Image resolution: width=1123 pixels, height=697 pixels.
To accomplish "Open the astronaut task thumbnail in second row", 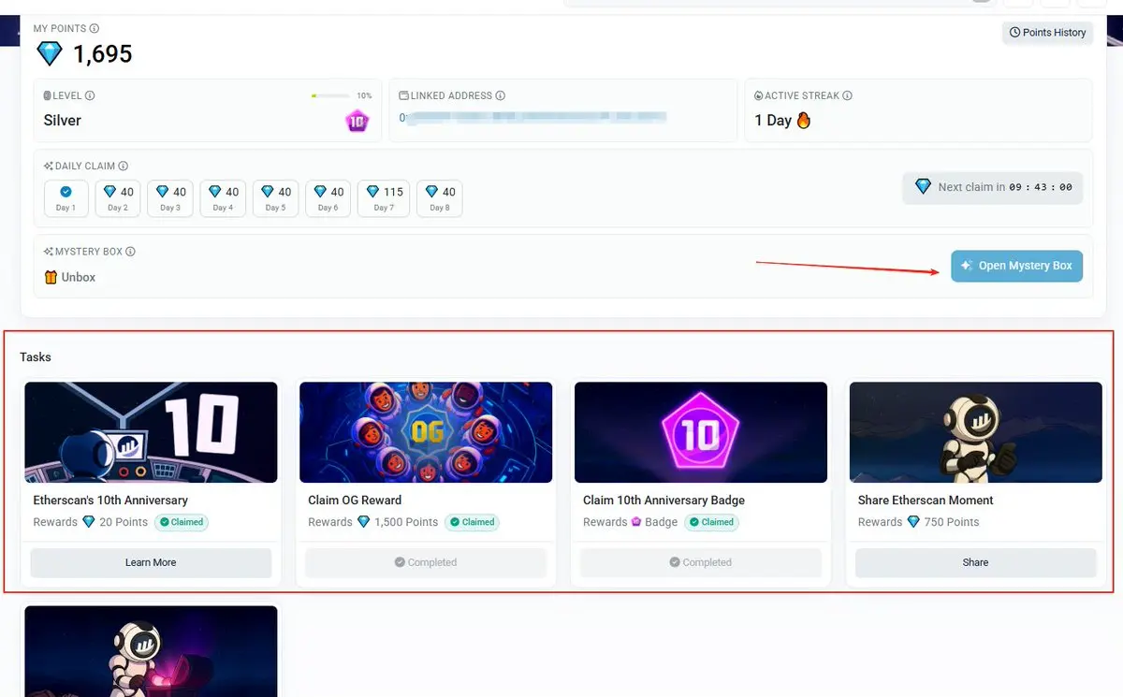I will (151, 651).
